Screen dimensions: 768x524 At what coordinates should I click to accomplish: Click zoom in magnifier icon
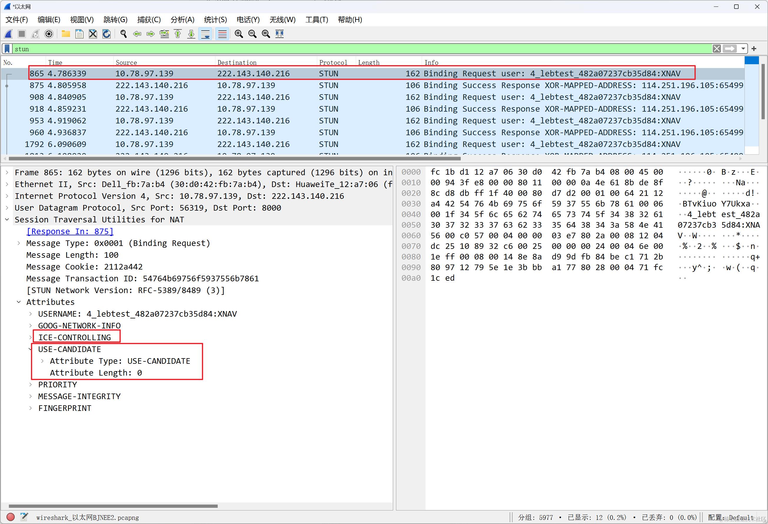click(x=239, y=34)
